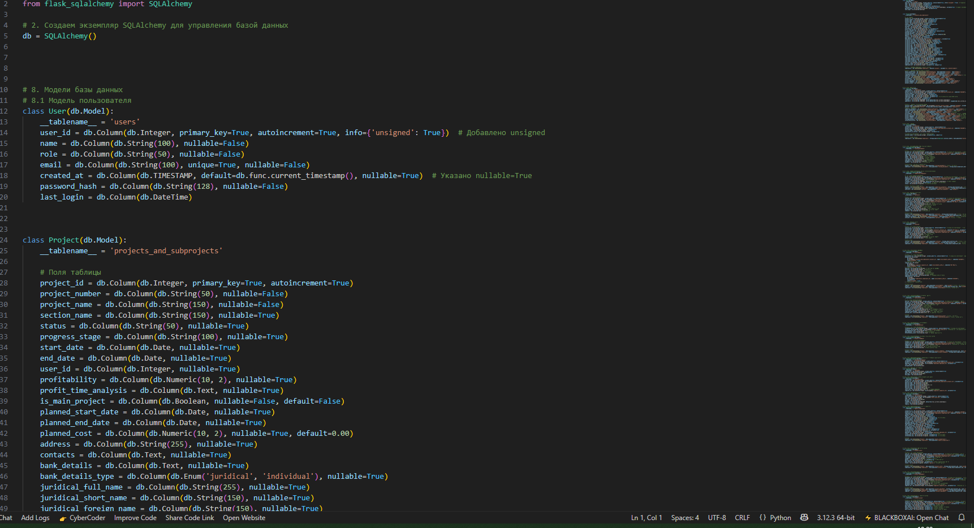The image size is (974, 528).
Task: Open BLACKBOXAI: Open Chat
Action: point(907,518)
